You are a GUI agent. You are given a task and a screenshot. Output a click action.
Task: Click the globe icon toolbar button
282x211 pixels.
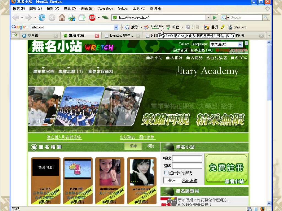tap(72, 18)
